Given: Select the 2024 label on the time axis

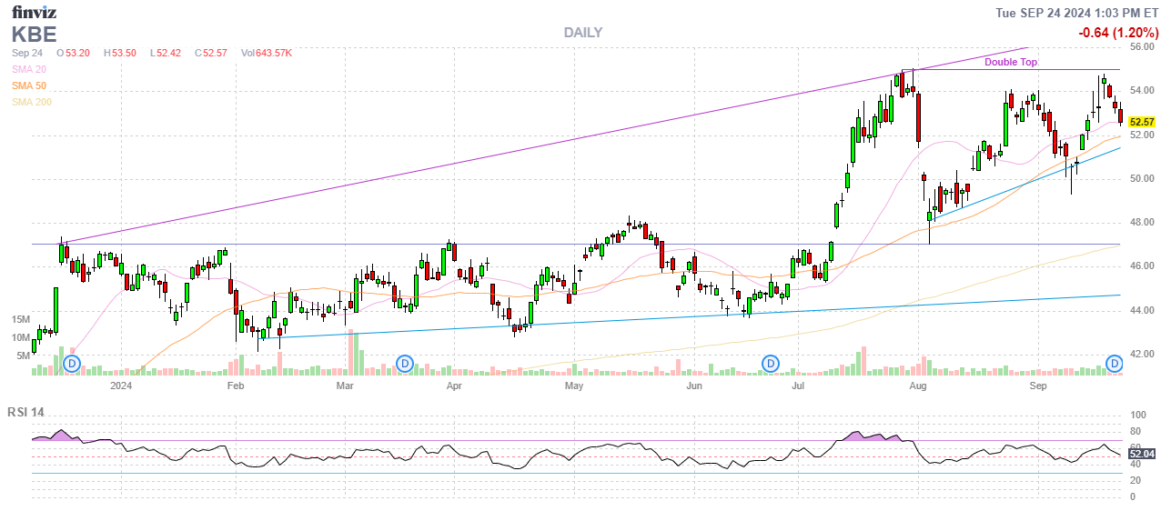Looking at the screenshot, I should (x=121, y=386).
